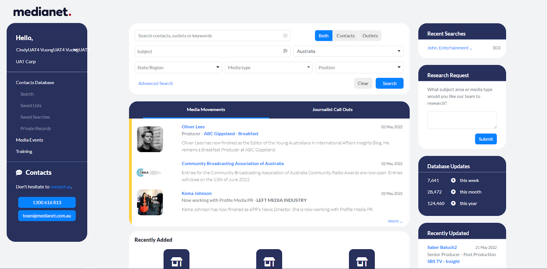Show more media movements
This screenshot has height=269, width=547.
395,221
